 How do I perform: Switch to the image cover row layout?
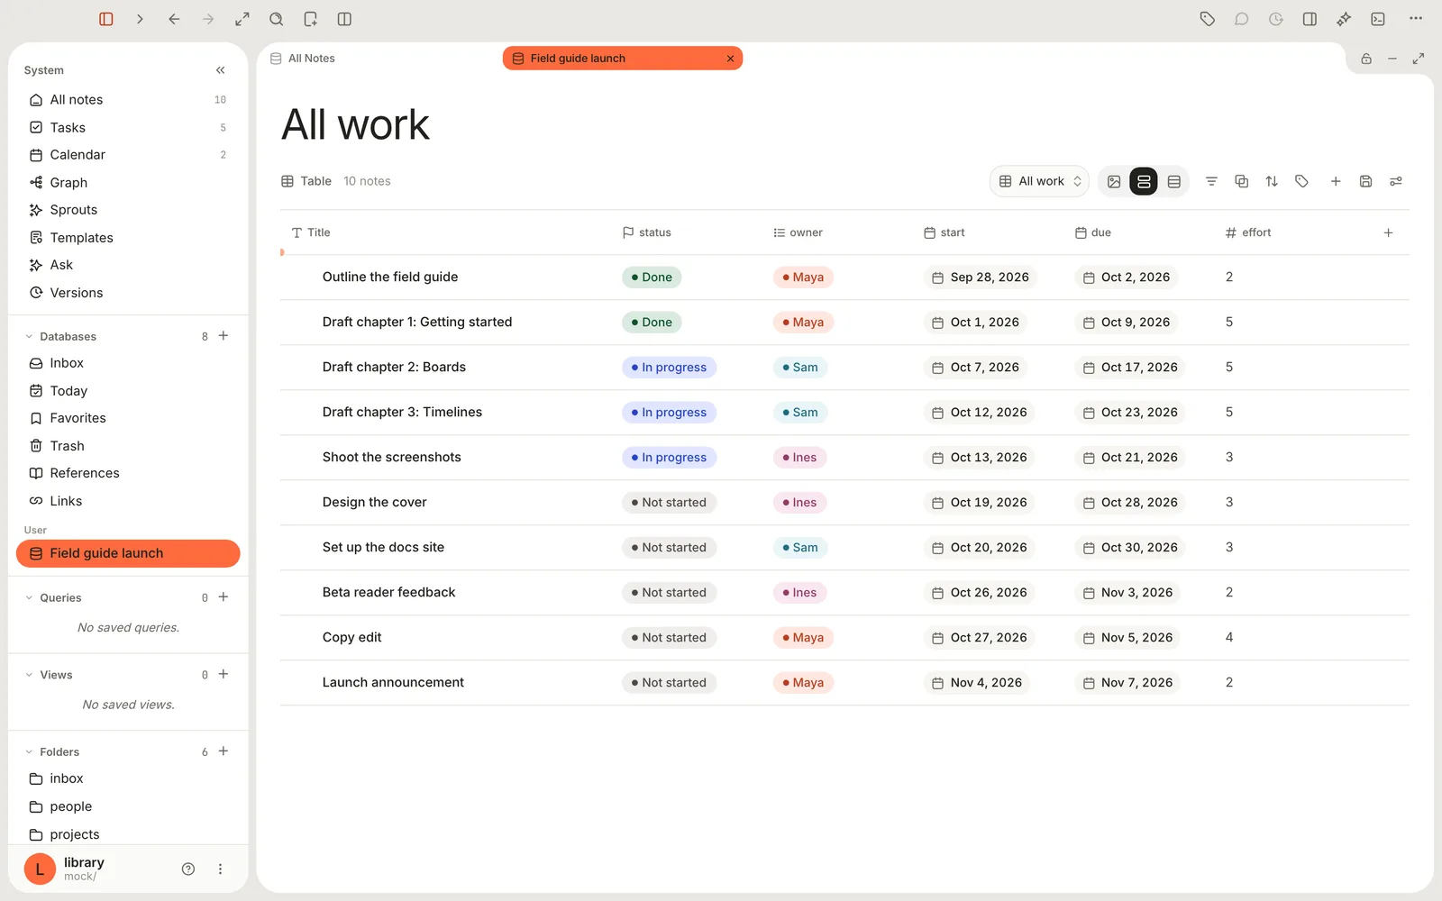(x=1114, y=181)
